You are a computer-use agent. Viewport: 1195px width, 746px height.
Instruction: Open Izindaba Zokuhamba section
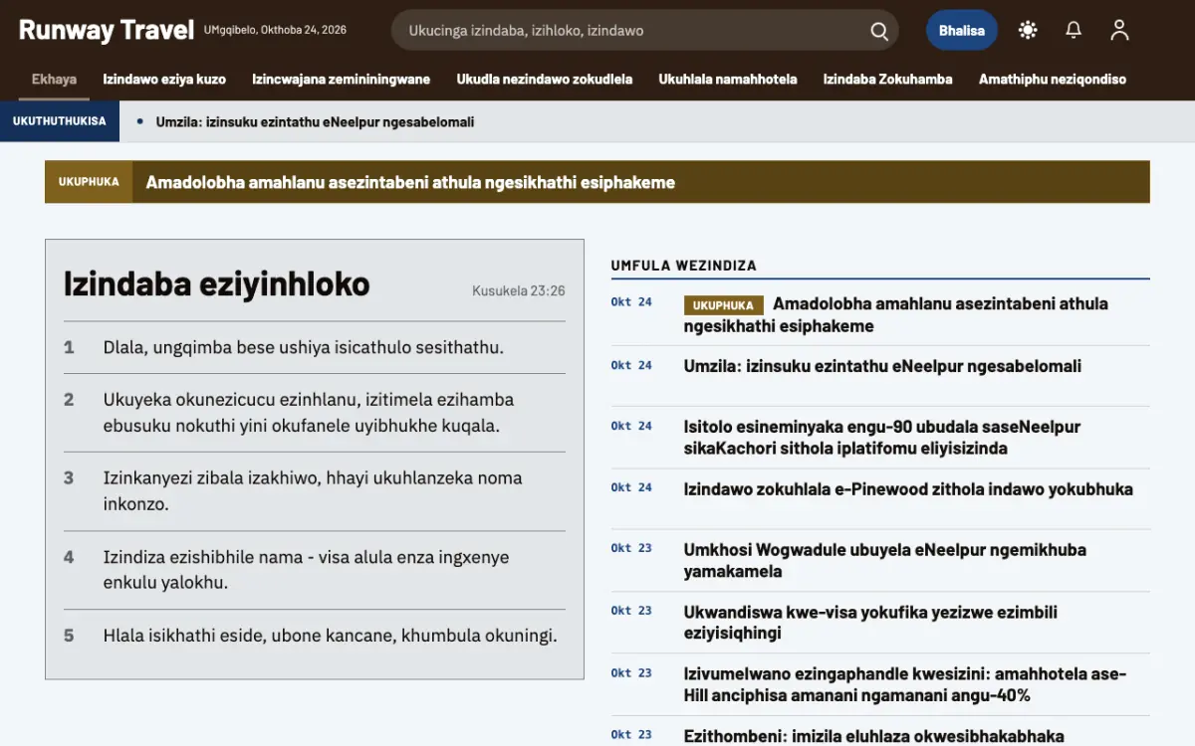[888, 80]
